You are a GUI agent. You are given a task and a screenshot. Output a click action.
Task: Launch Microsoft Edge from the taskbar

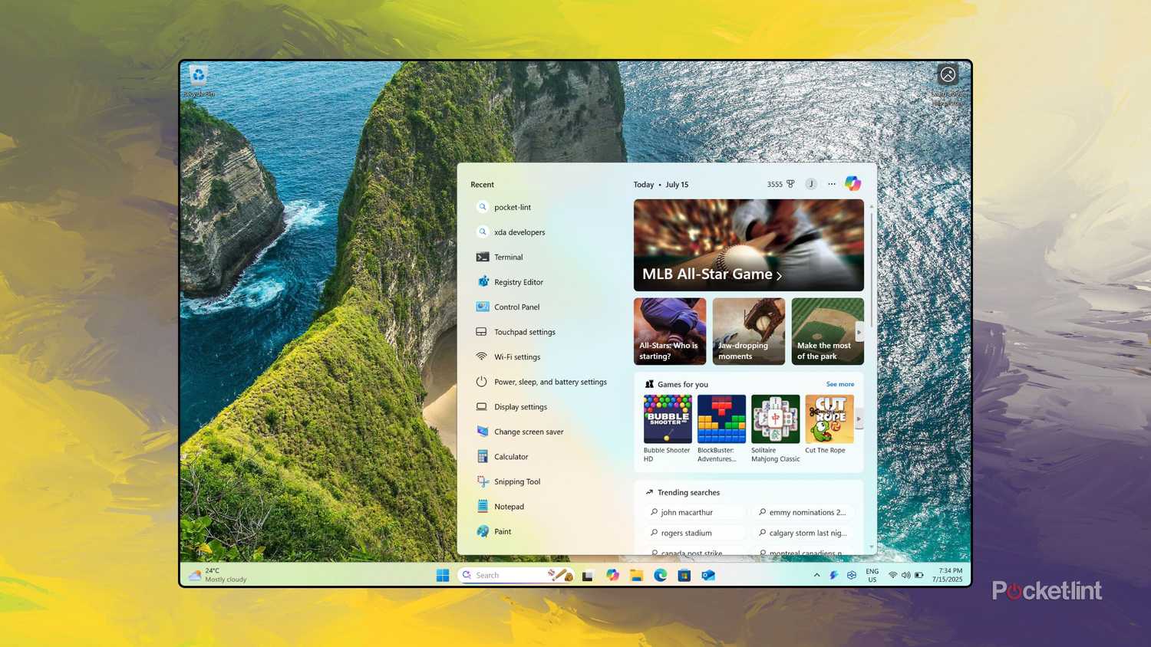(660, 575)
